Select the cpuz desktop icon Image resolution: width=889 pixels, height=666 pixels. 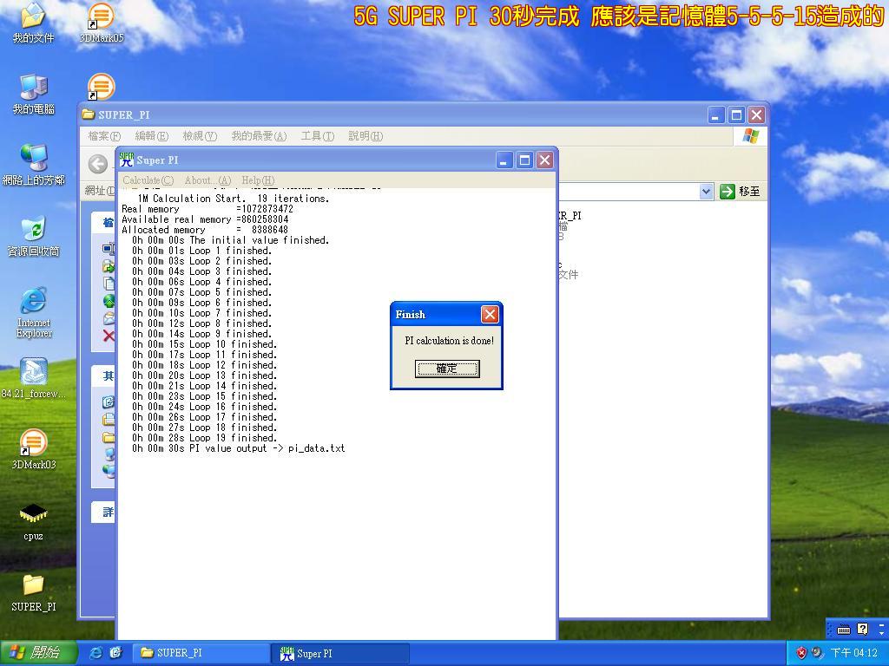pyautogui.click(x=34, y=521)
